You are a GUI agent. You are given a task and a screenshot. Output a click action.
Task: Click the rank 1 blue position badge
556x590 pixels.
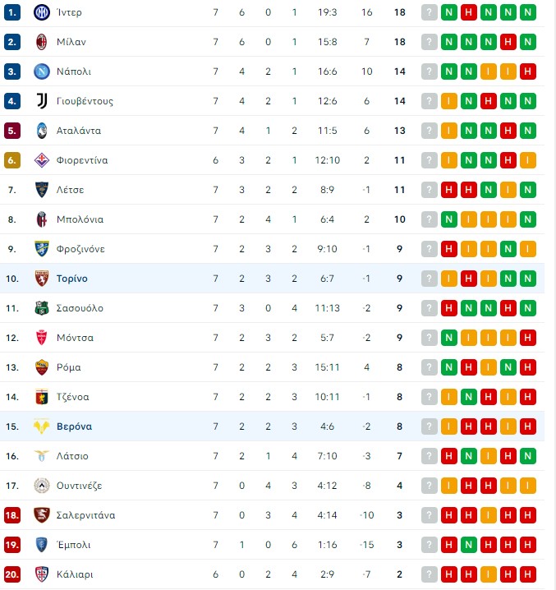pos(12,12)
